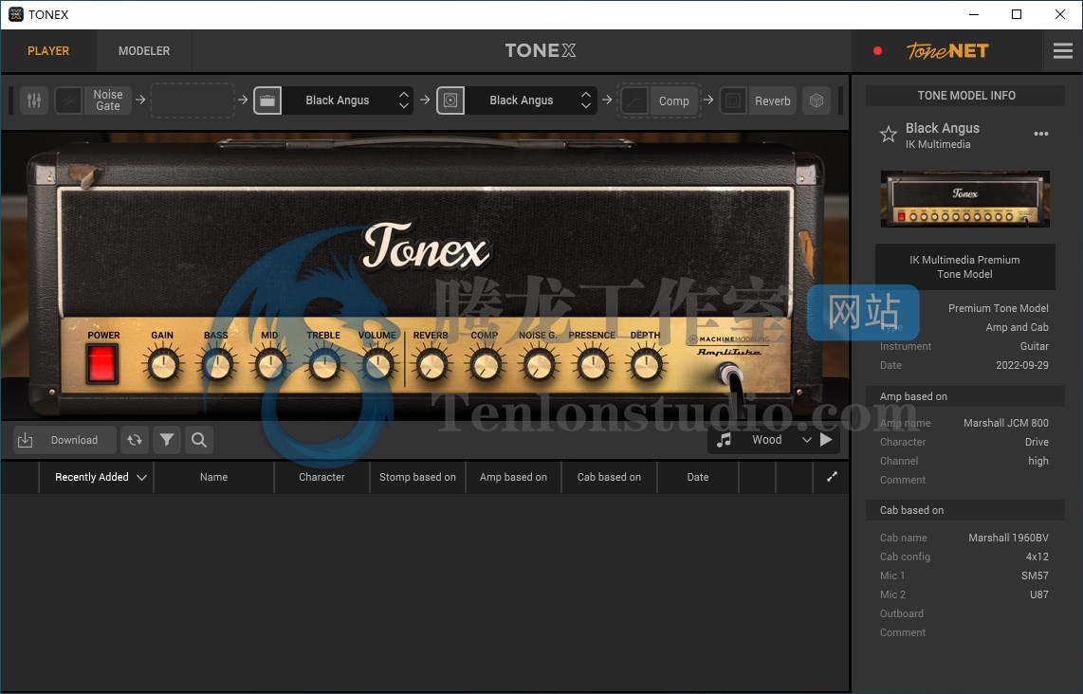Click the VOLUME knob
The height and width of the screenshot is (694, 1083).
point(377,364)
